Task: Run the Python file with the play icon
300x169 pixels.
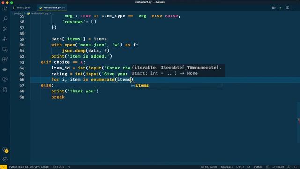Action: 281,8
